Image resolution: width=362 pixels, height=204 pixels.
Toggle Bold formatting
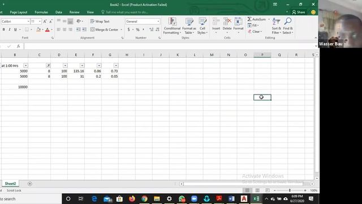(4, 29)
